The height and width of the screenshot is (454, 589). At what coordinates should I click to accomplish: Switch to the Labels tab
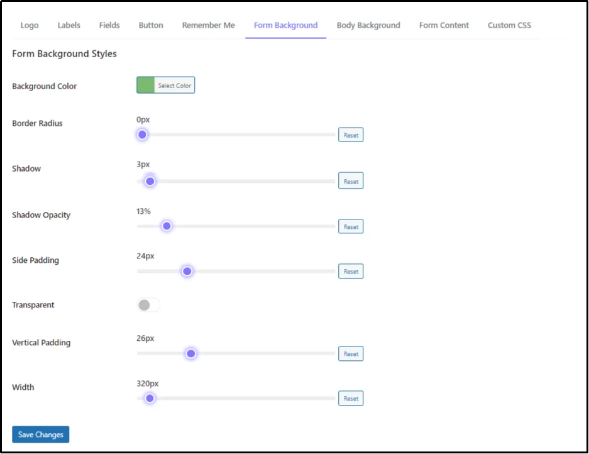(69, 25)
